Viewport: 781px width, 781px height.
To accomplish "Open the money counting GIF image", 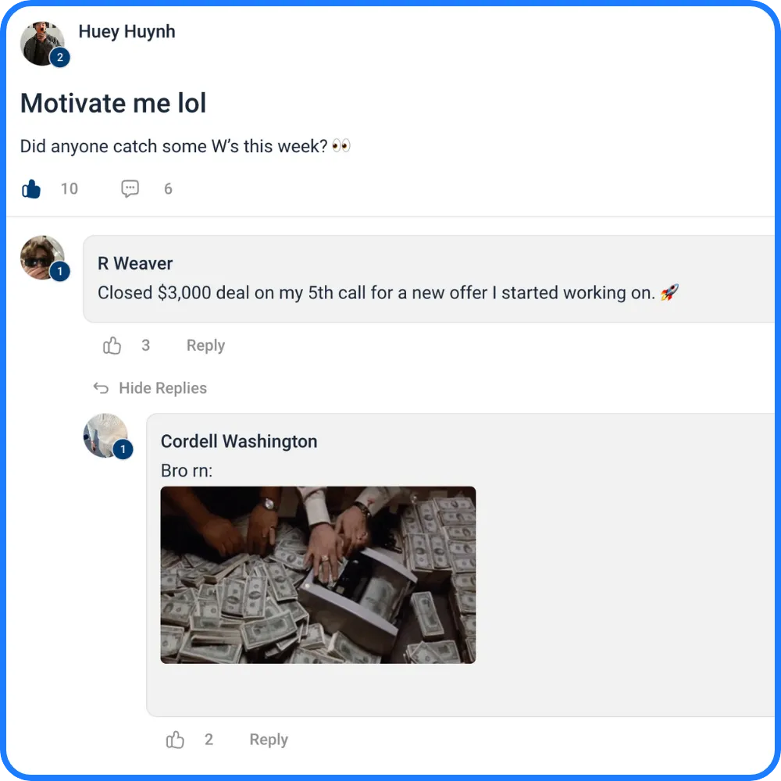I will pos(319,575).
